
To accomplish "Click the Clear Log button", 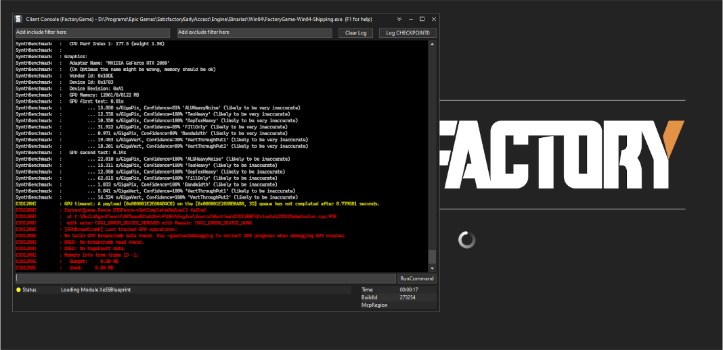I will tap(355, 33).
